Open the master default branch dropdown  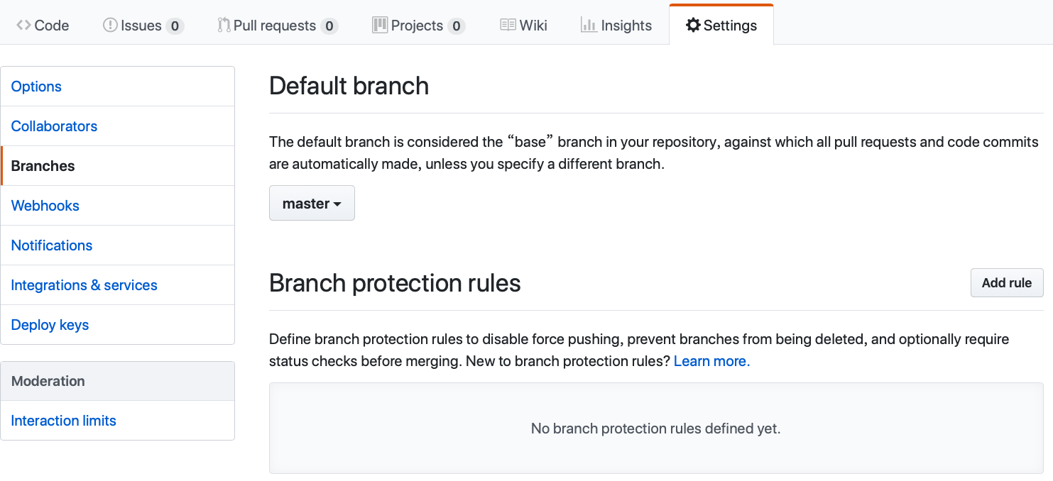pos(312,204)
